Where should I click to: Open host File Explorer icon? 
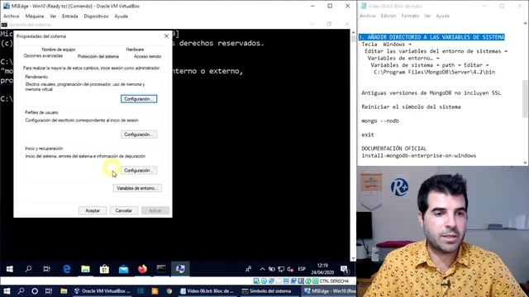pyautogui.click(x=64, y=291)
